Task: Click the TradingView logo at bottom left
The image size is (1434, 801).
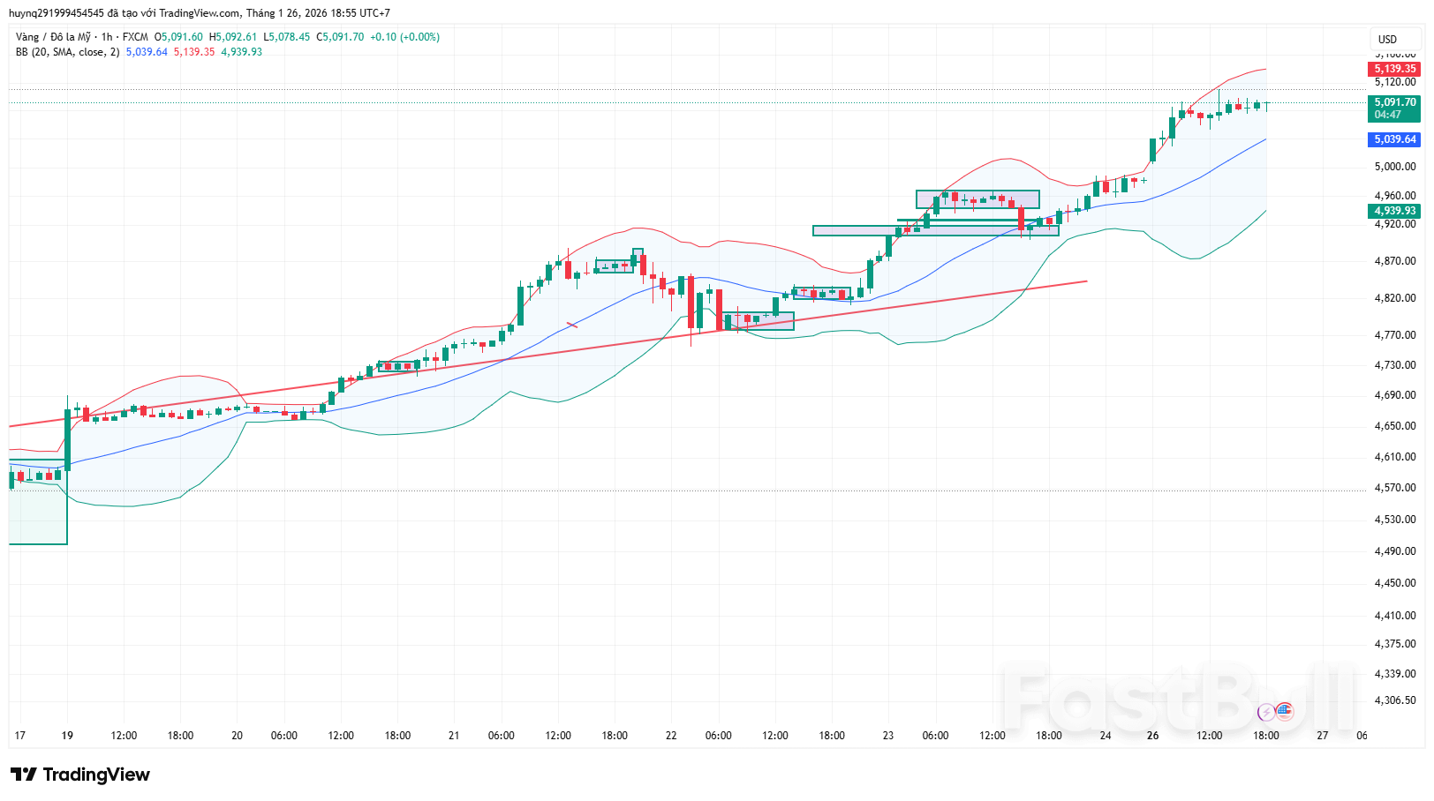Action: tap(80, 775)
